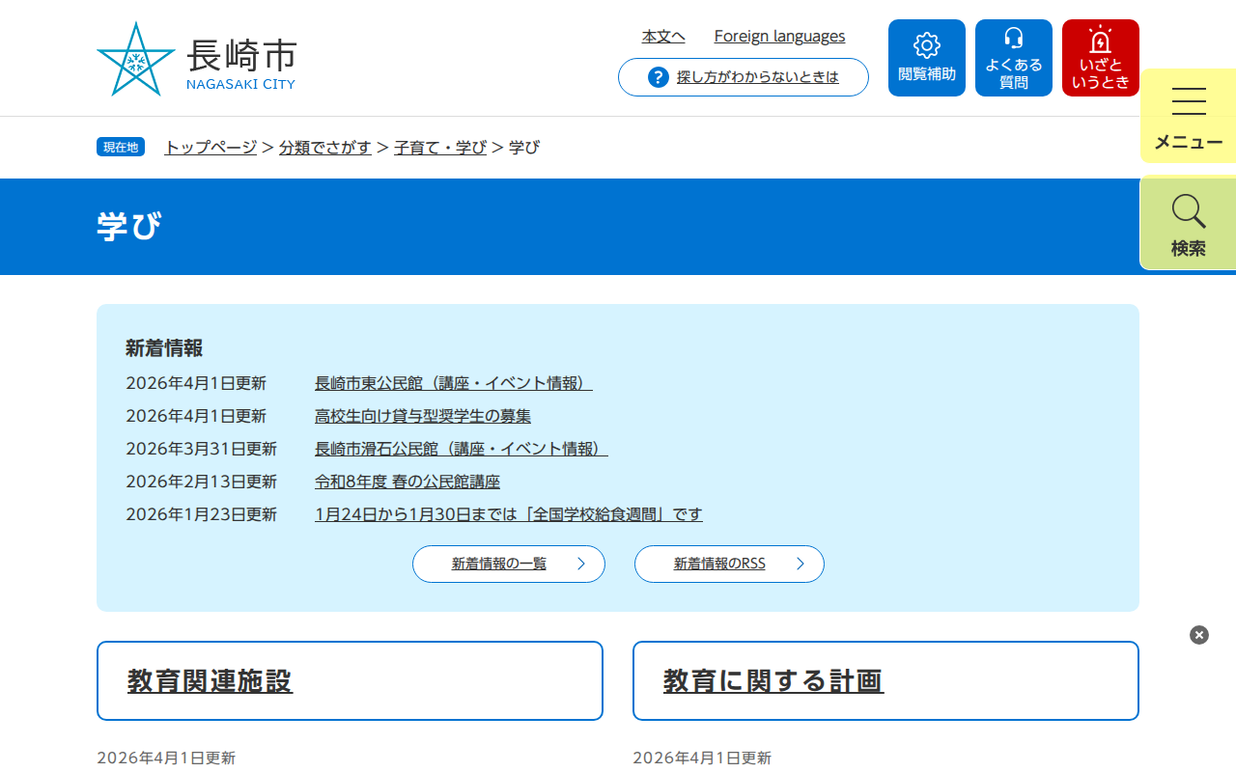Screen dimensions: 1236x772
Task: Expand 新着情報の一覧 via its chevron arrow
Action: pos(583,564)
